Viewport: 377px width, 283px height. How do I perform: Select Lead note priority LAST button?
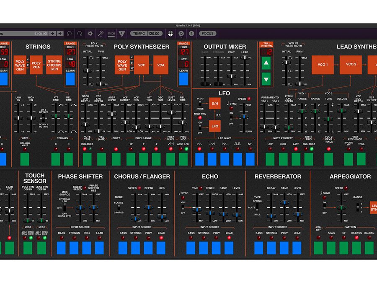point(296,159)
